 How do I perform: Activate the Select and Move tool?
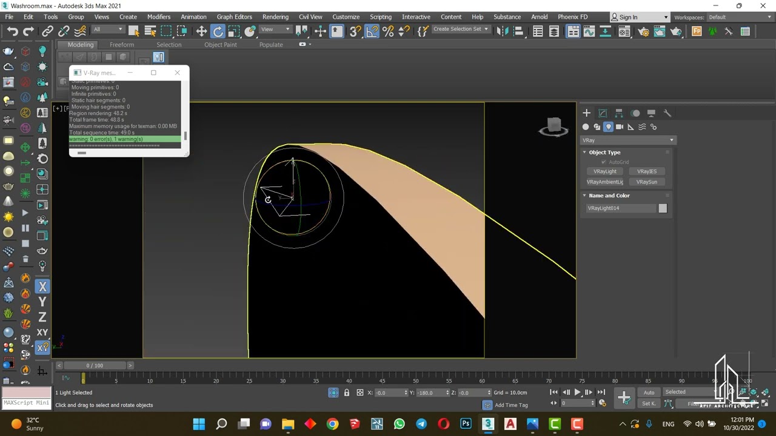click(x=202, y=31)
